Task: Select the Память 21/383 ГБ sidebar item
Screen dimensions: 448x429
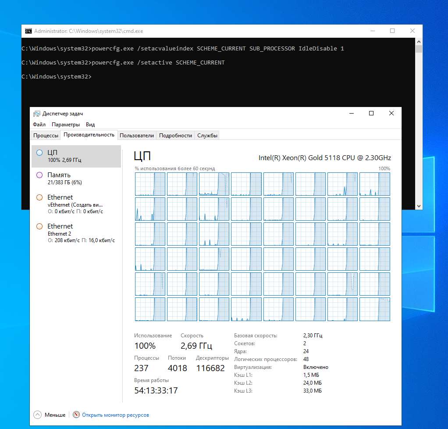Action: (76, 179)
